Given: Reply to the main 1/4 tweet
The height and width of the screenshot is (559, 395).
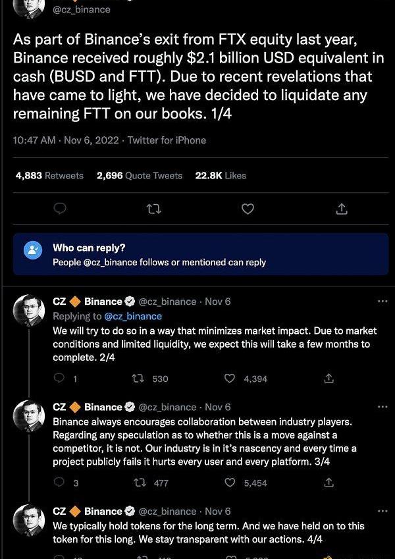Looking at the screenshot, I should pos(60,209).
